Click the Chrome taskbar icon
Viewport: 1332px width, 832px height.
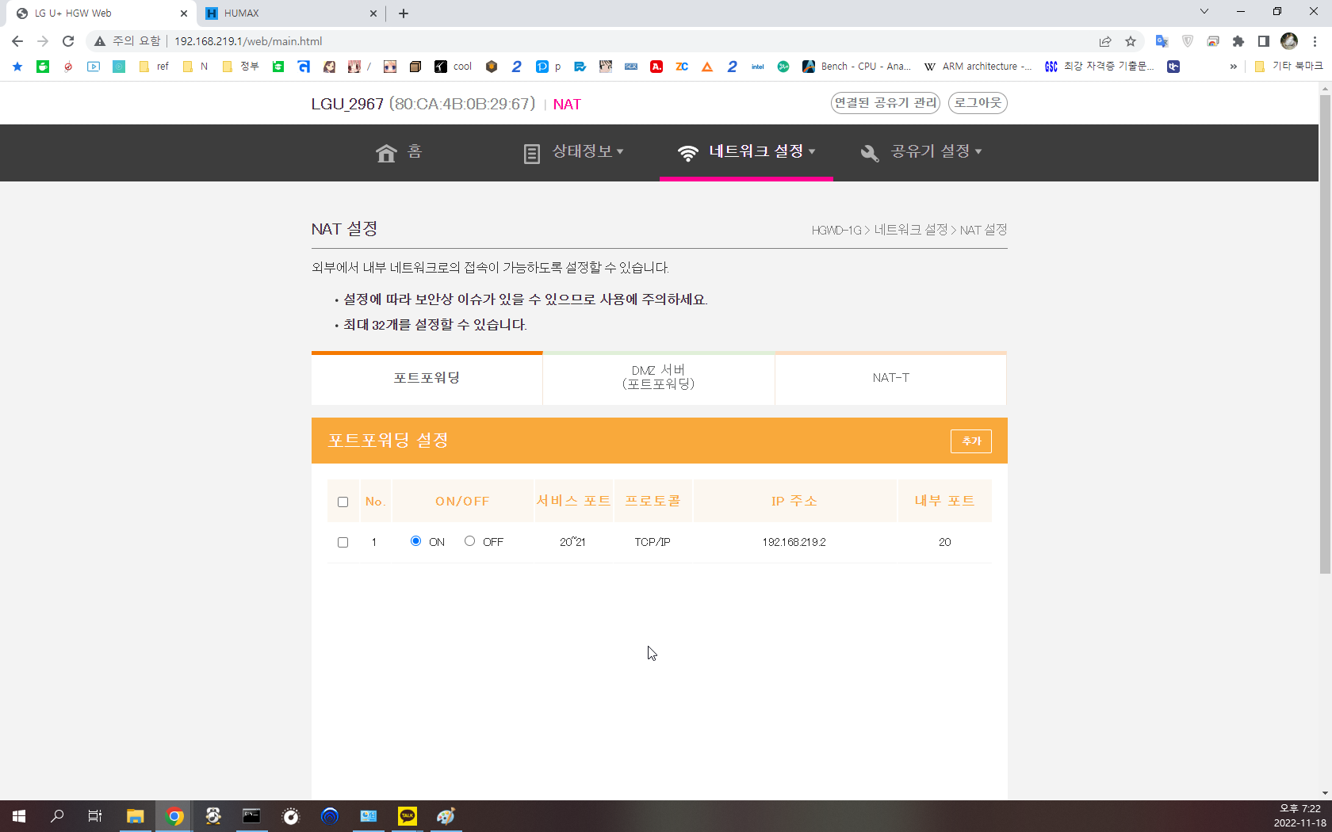tap(174, 816)
